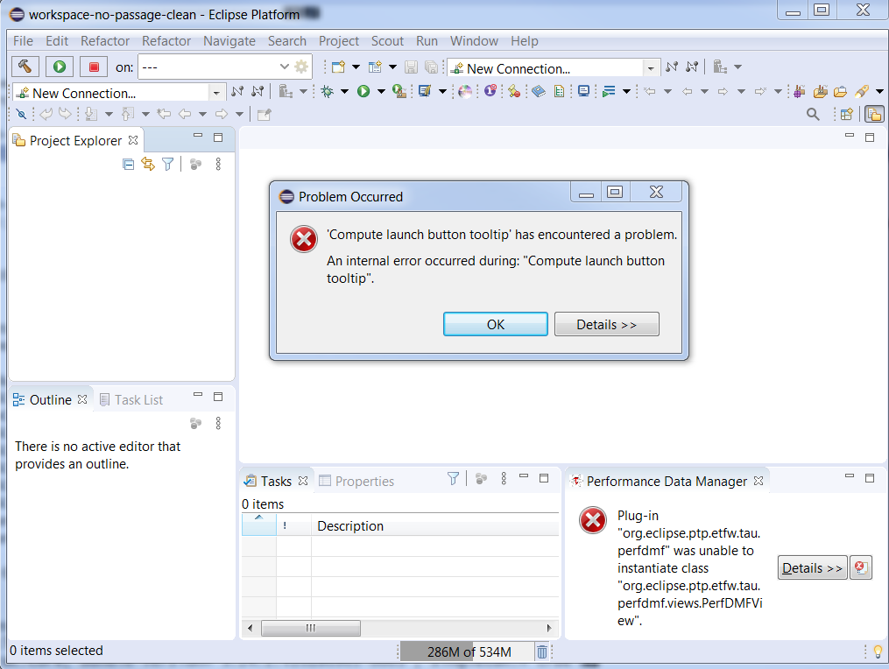This screenshot has width=889, height=669.
Task: Expand the dropdown arrow next to the Debug bug
Action: pyautogui.click(x=344, y=91)
